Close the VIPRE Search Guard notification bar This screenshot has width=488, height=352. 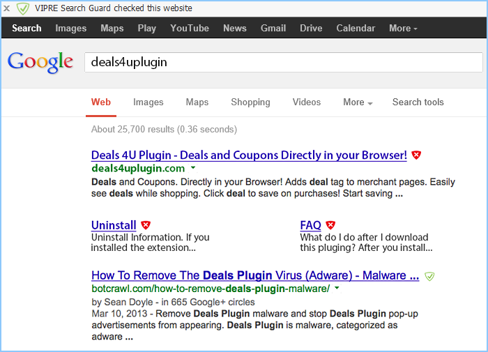[x=6, y=8]
